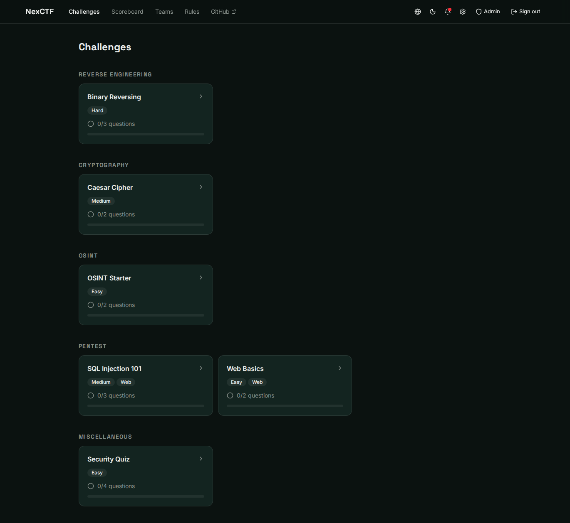Expand the Caesar Cipher chevron

[201, 187]
